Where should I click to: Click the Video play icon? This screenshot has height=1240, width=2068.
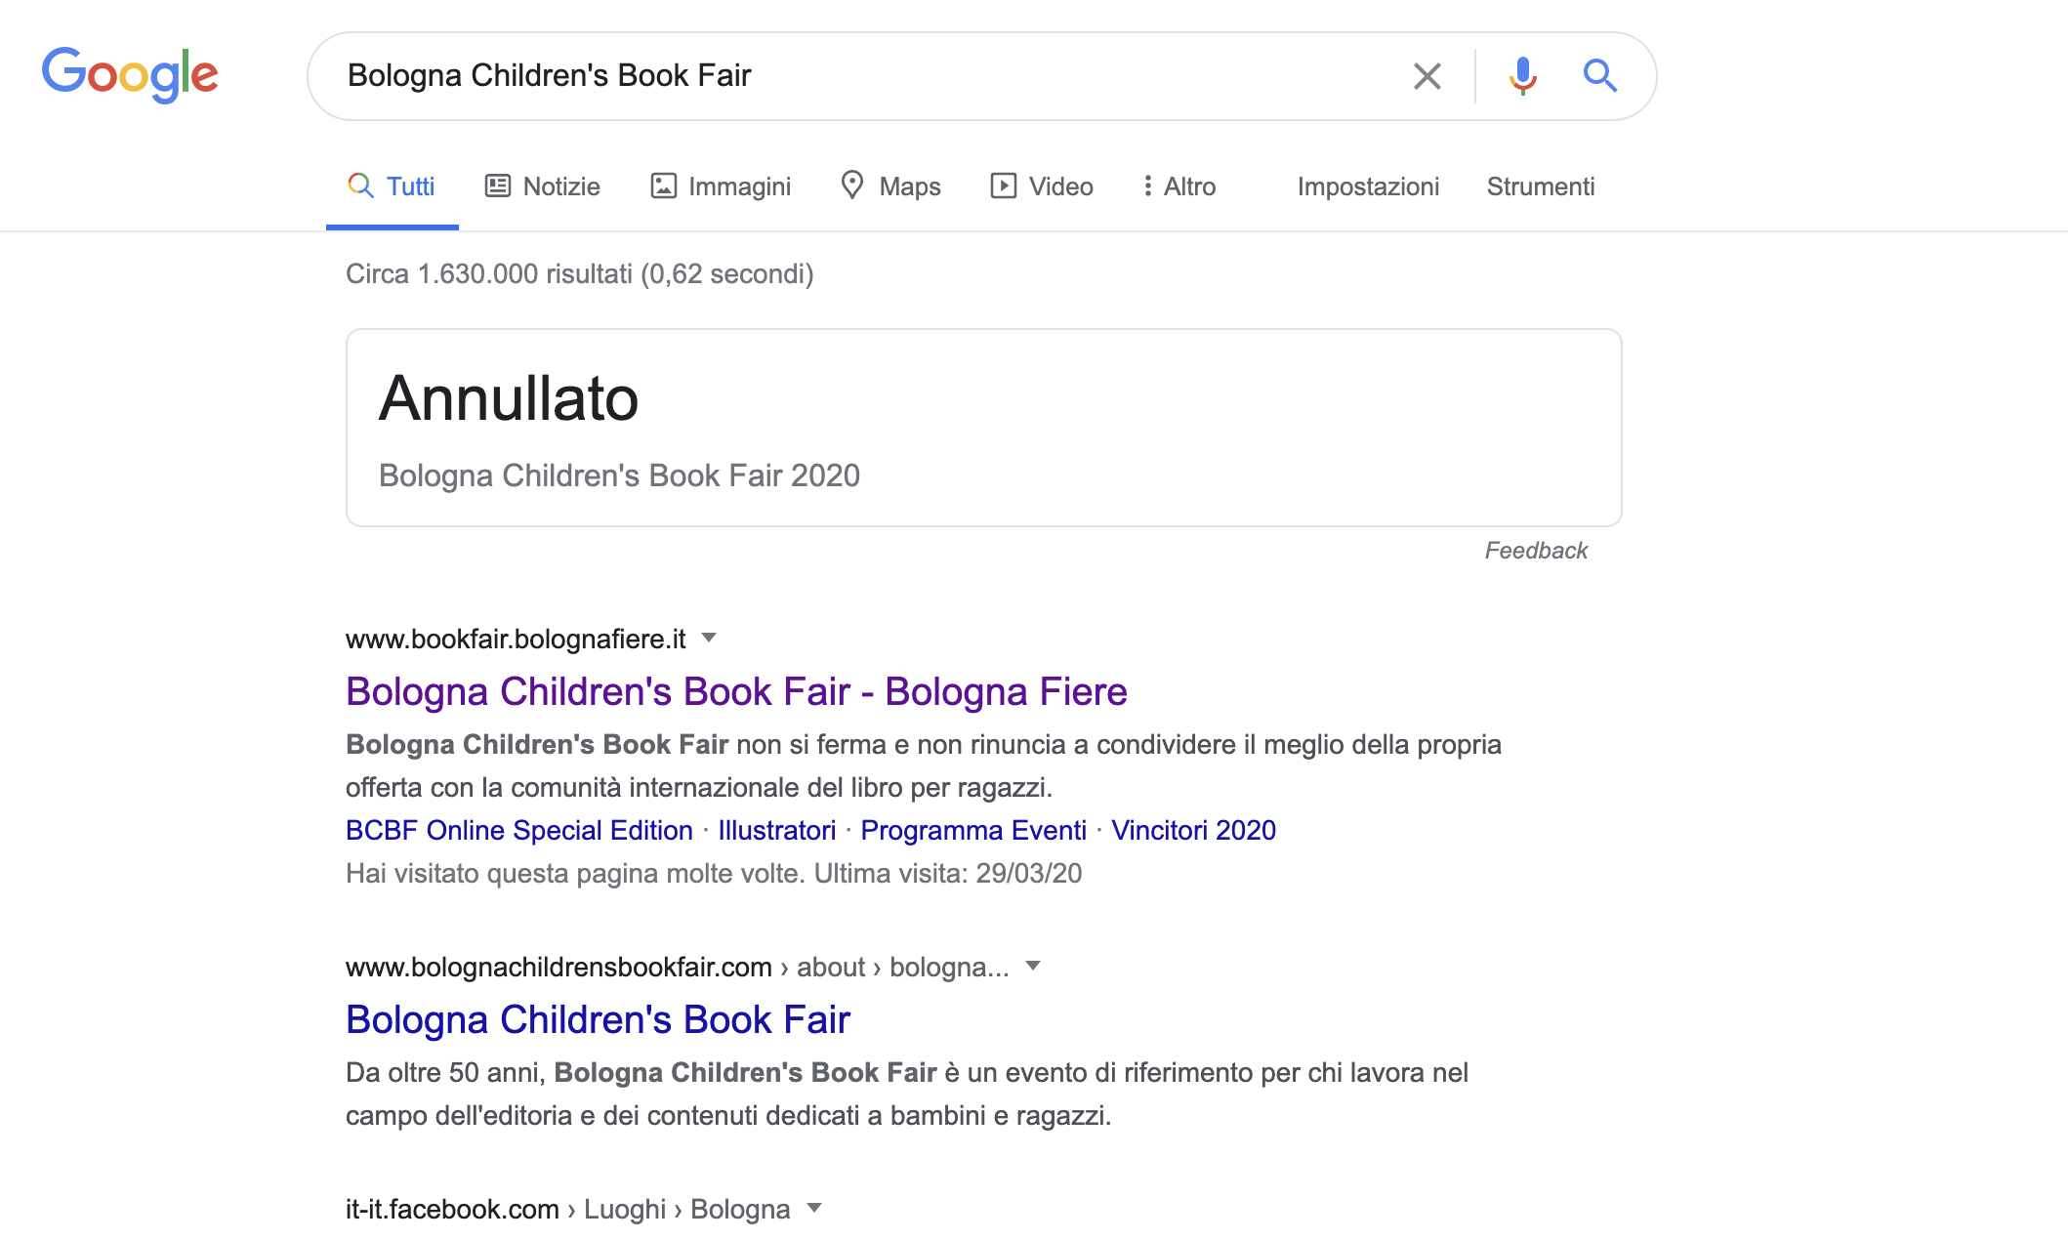coord(1004,186)
